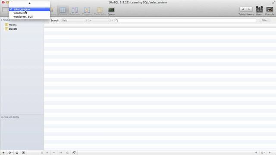Add a new table with sidebar plus
The image size is (276, 155).
click(3, 152)
